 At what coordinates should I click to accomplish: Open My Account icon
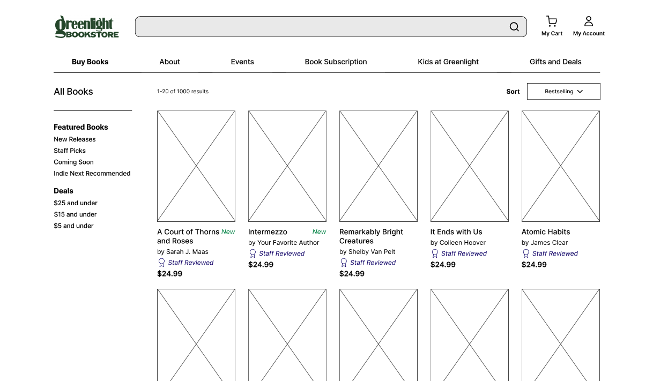pyautogui.click(x=589, y=21)
